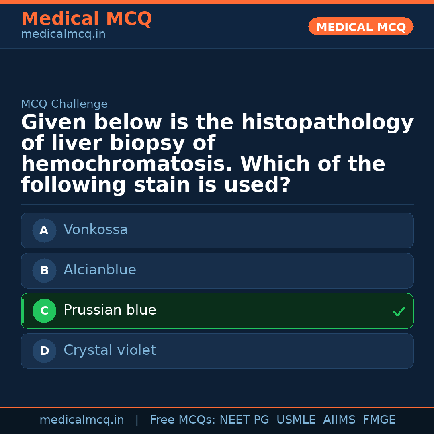
Task: Click the orange MEDICAL MCQ badge
Action: [360, 27]
